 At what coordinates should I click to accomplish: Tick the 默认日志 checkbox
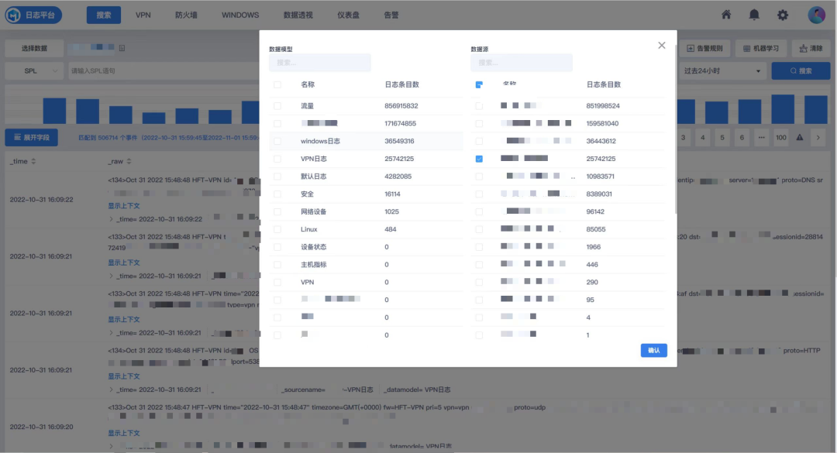coord(277,177)
